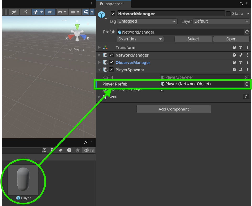This screenshot has height=206, width=252.
Task: Disable ObserverManager component checkbox
Action: tap(111, 62)
